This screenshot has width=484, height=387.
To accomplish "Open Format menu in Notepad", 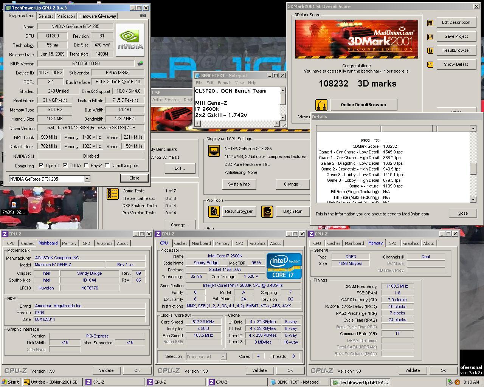I will point(224,83).
